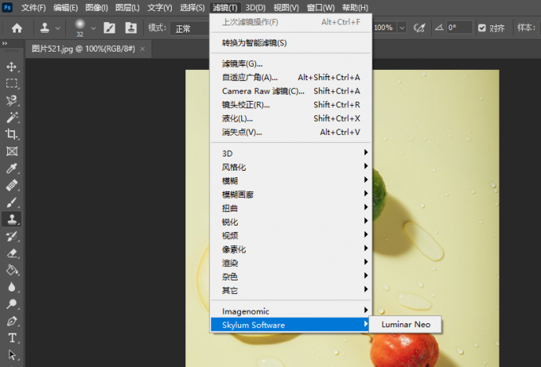Image resolution: width=541 pixels, height=367 pixels.
Task: Expand the 视频 submenu
Action: [x=290, y=235]
